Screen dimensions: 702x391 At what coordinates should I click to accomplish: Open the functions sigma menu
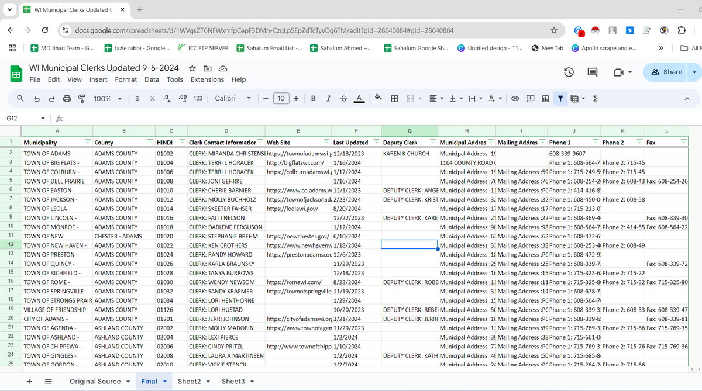pyautogui.click(x=595, y=99)
